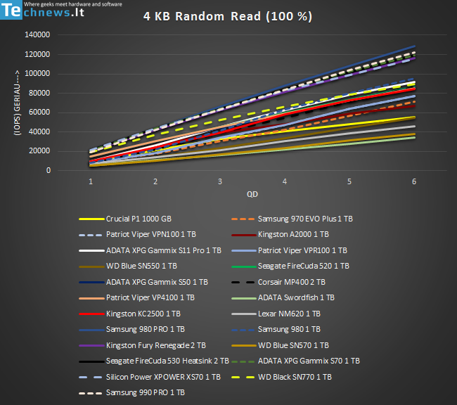Select 'Silicon Power XPOWER XS70 1 TB' legend label
Viewport: 457px width, 405px height.
point(163,377)
